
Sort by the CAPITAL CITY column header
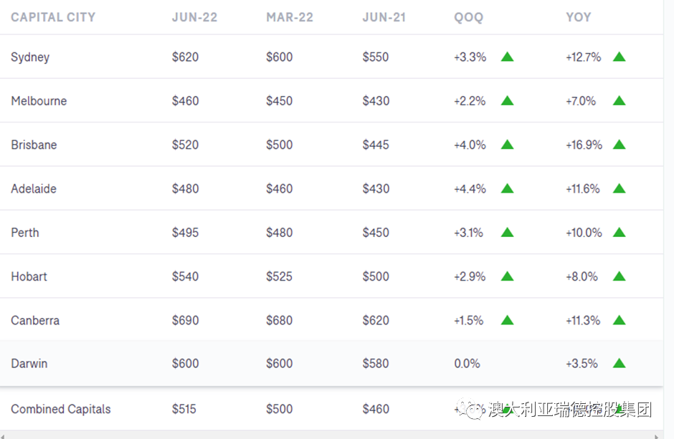coord(53,17)
